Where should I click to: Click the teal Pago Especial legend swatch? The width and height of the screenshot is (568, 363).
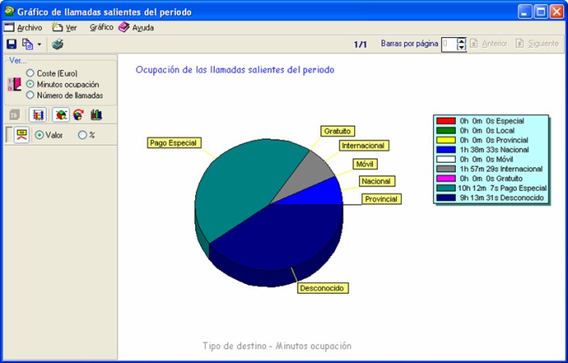(x=445, y=188)
